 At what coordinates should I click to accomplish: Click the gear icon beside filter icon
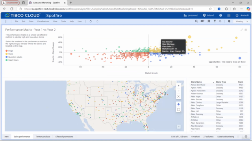220,21
